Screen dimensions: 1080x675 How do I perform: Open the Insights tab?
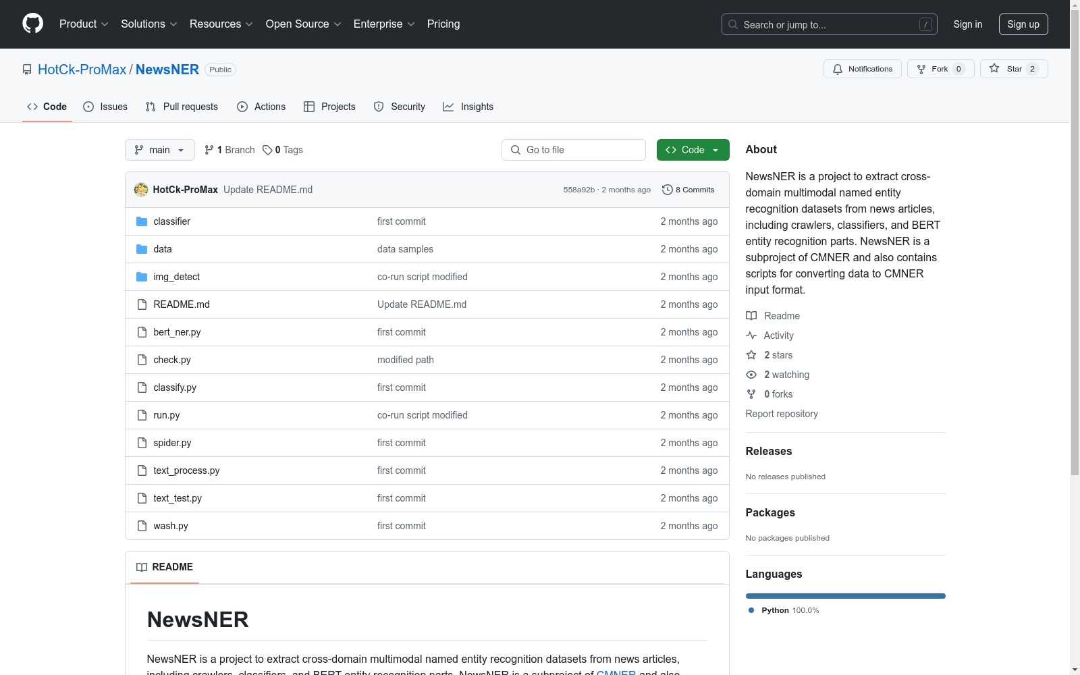click(x=468, y=107)
